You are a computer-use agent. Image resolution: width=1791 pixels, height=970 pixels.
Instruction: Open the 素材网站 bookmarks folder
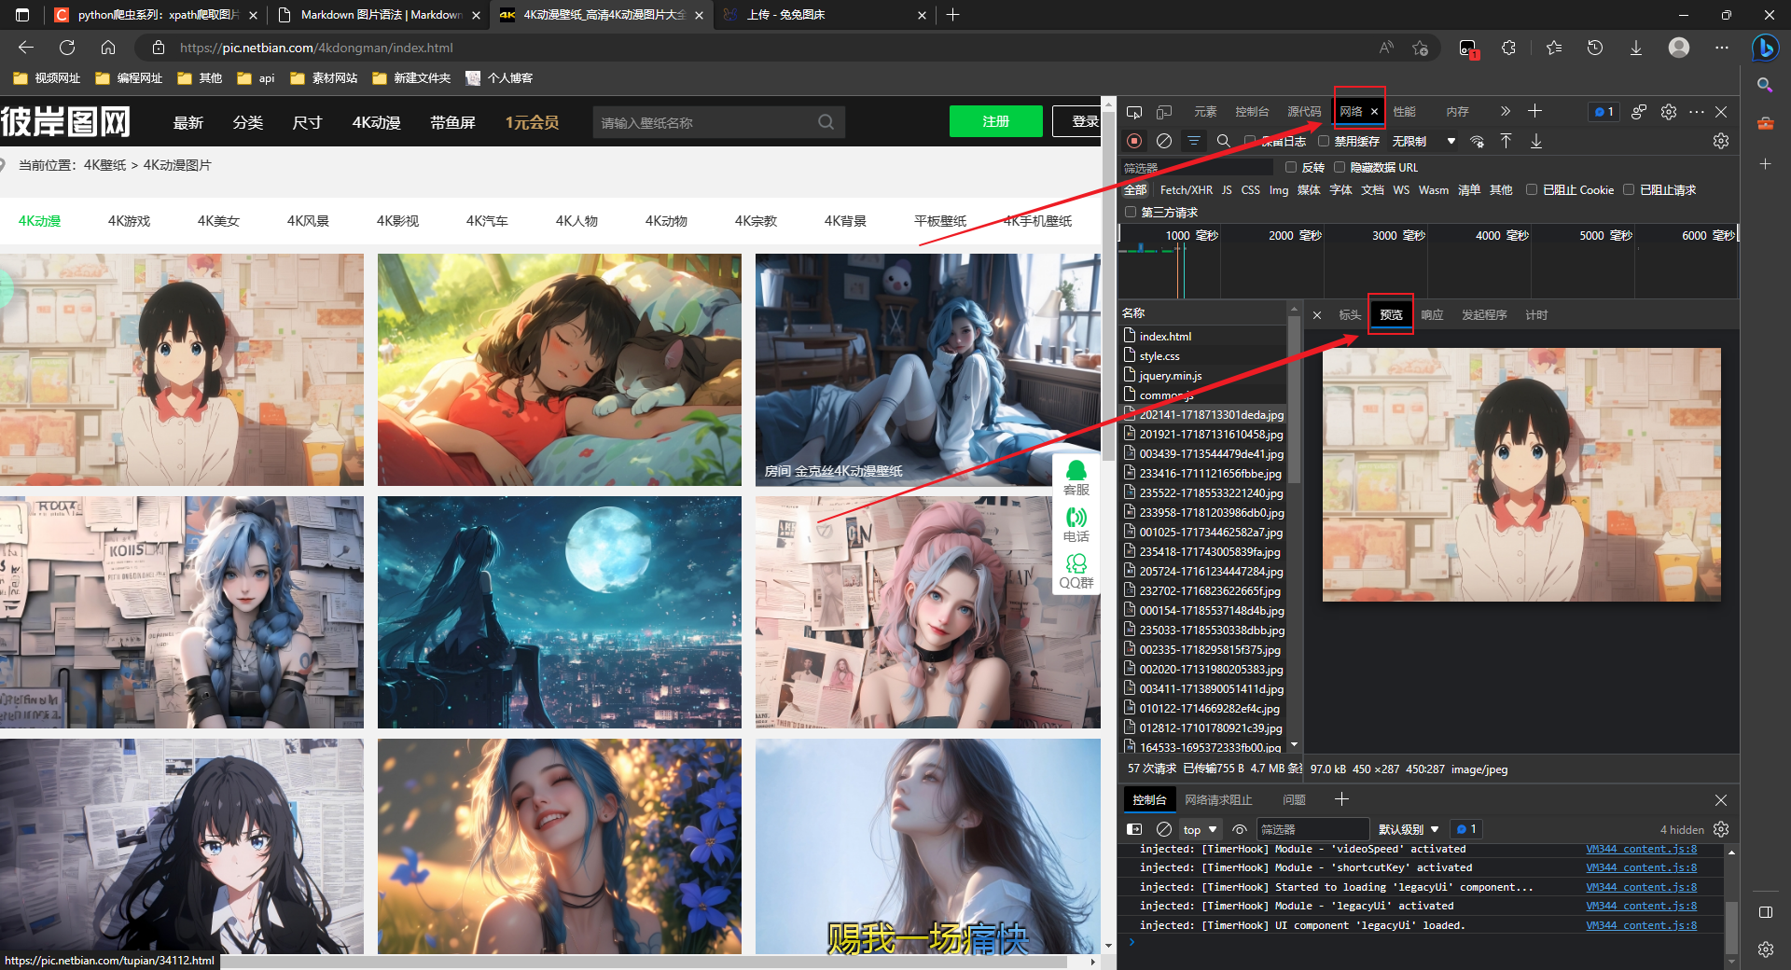(324, 78)
